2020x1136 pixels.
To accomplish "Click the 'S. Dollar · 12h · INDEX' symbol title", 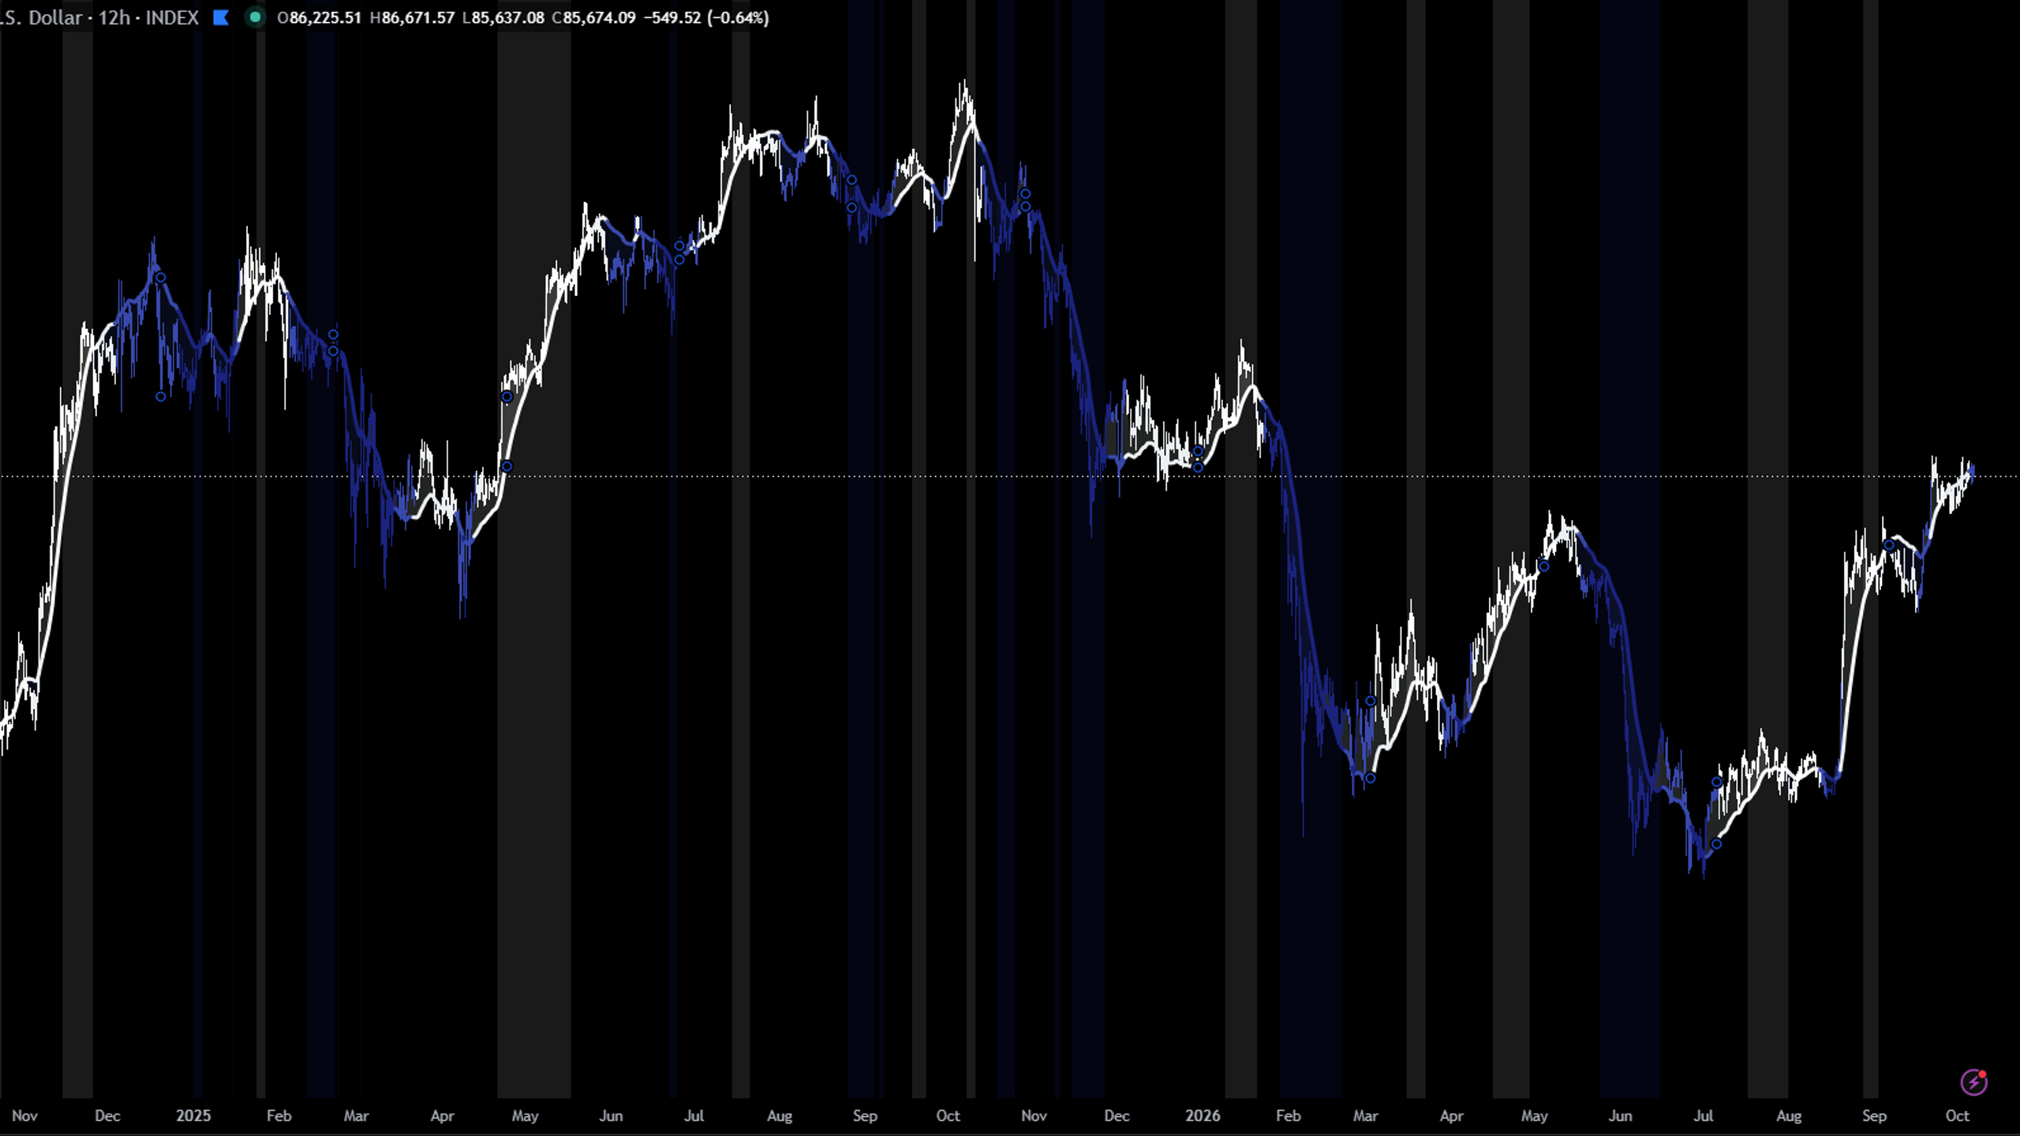I will pyautogui.click(x=99, y=17).
